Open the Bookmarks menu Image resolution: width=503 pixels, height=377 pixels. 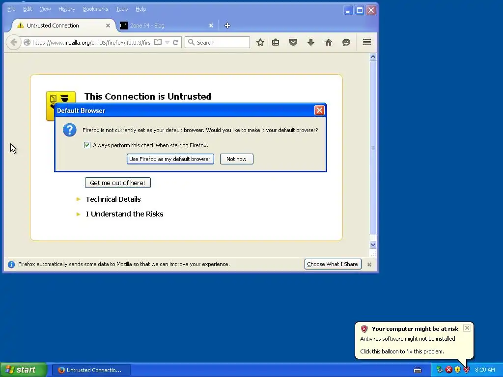(x=96, y=9)
